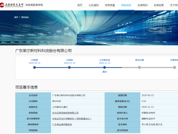Click the 首页 breadcrumb link
178x134 pixels.
(x=16, y=17)
